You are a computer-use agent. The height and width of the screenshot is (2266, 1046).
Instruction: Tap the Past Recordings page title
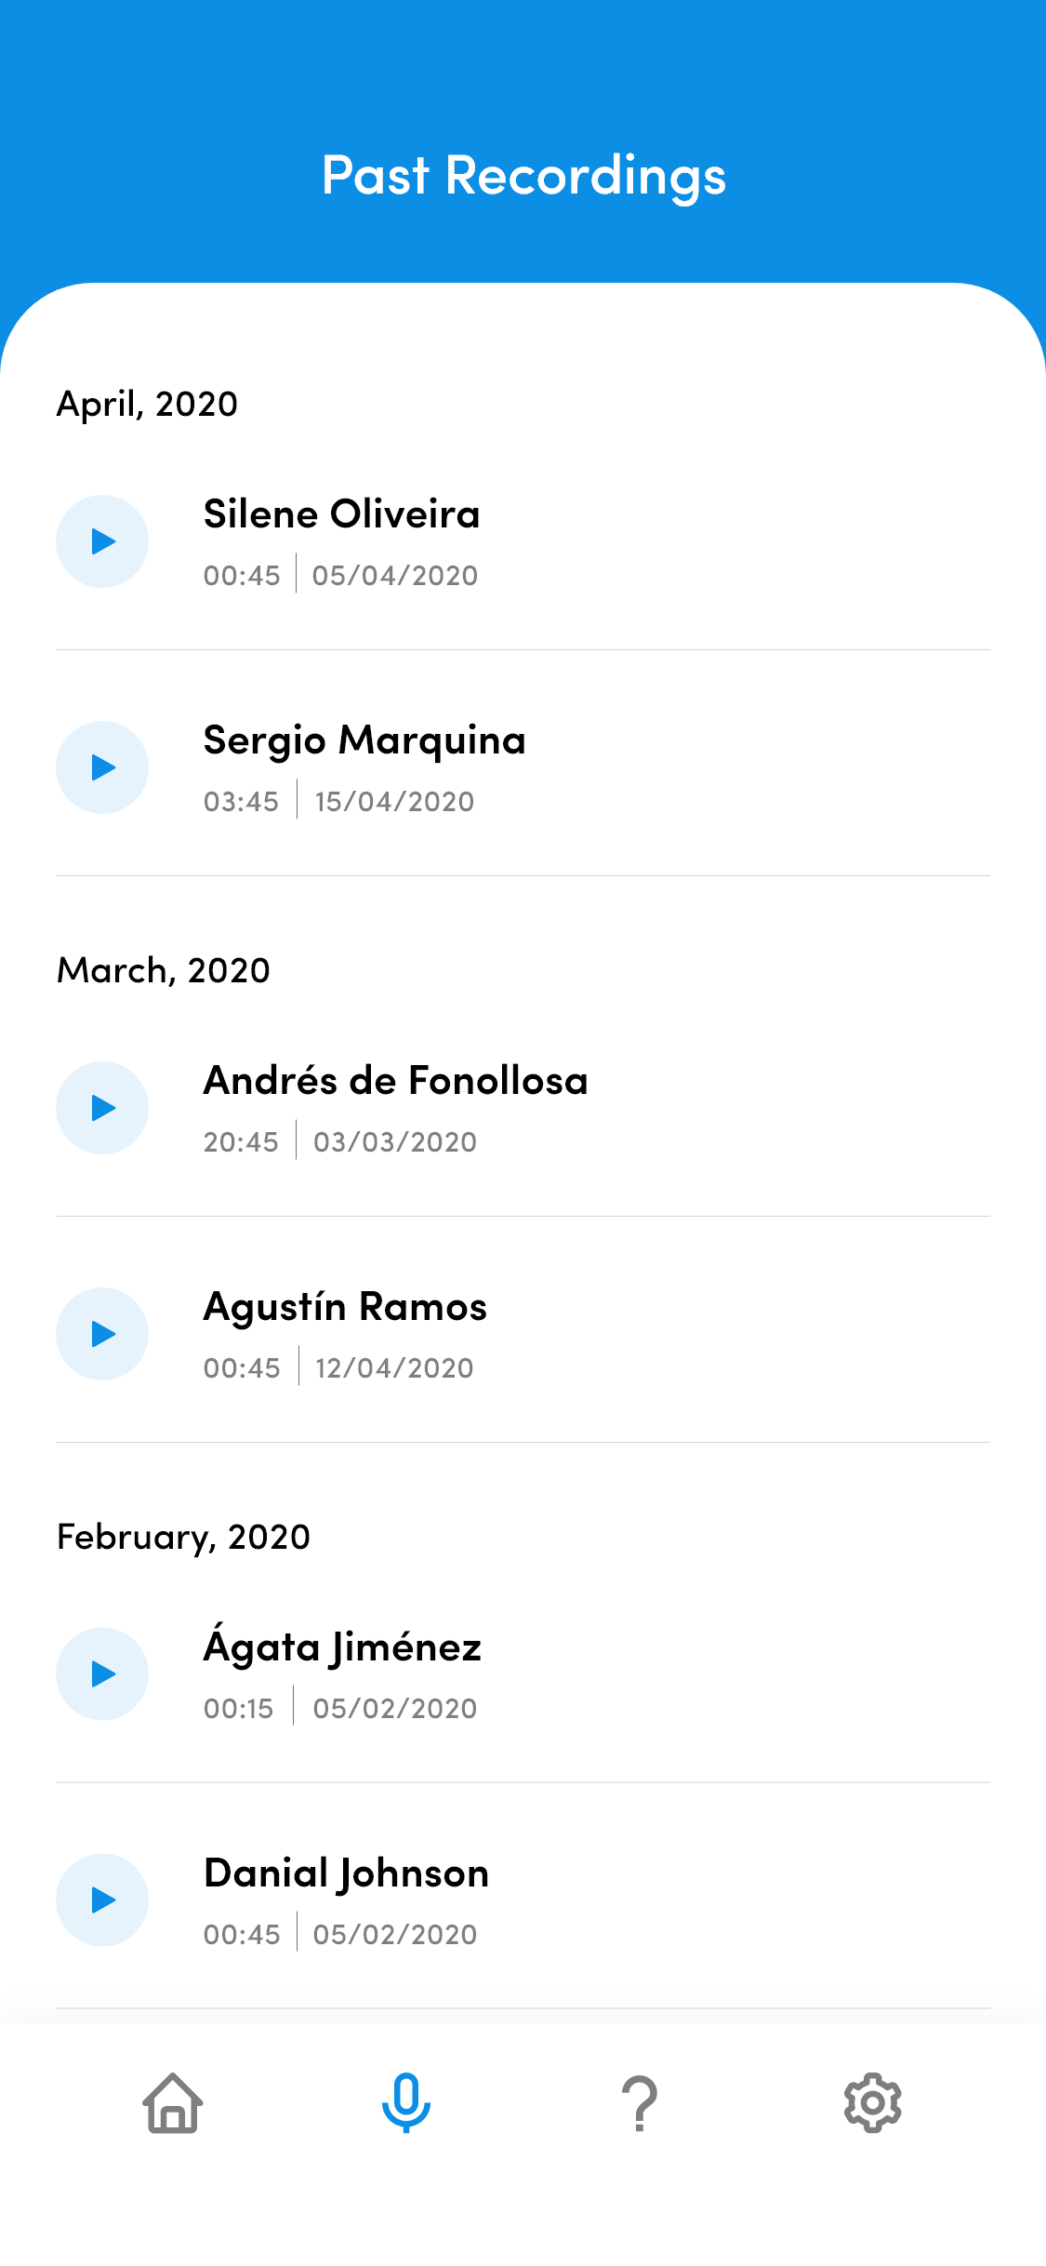point(523,177)
